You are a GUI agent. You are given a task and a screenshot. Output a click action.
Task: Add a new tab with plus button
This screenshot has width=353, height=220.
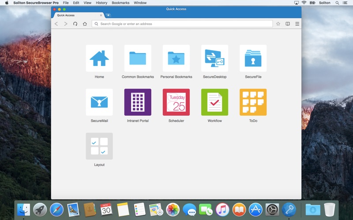point(108,15)
